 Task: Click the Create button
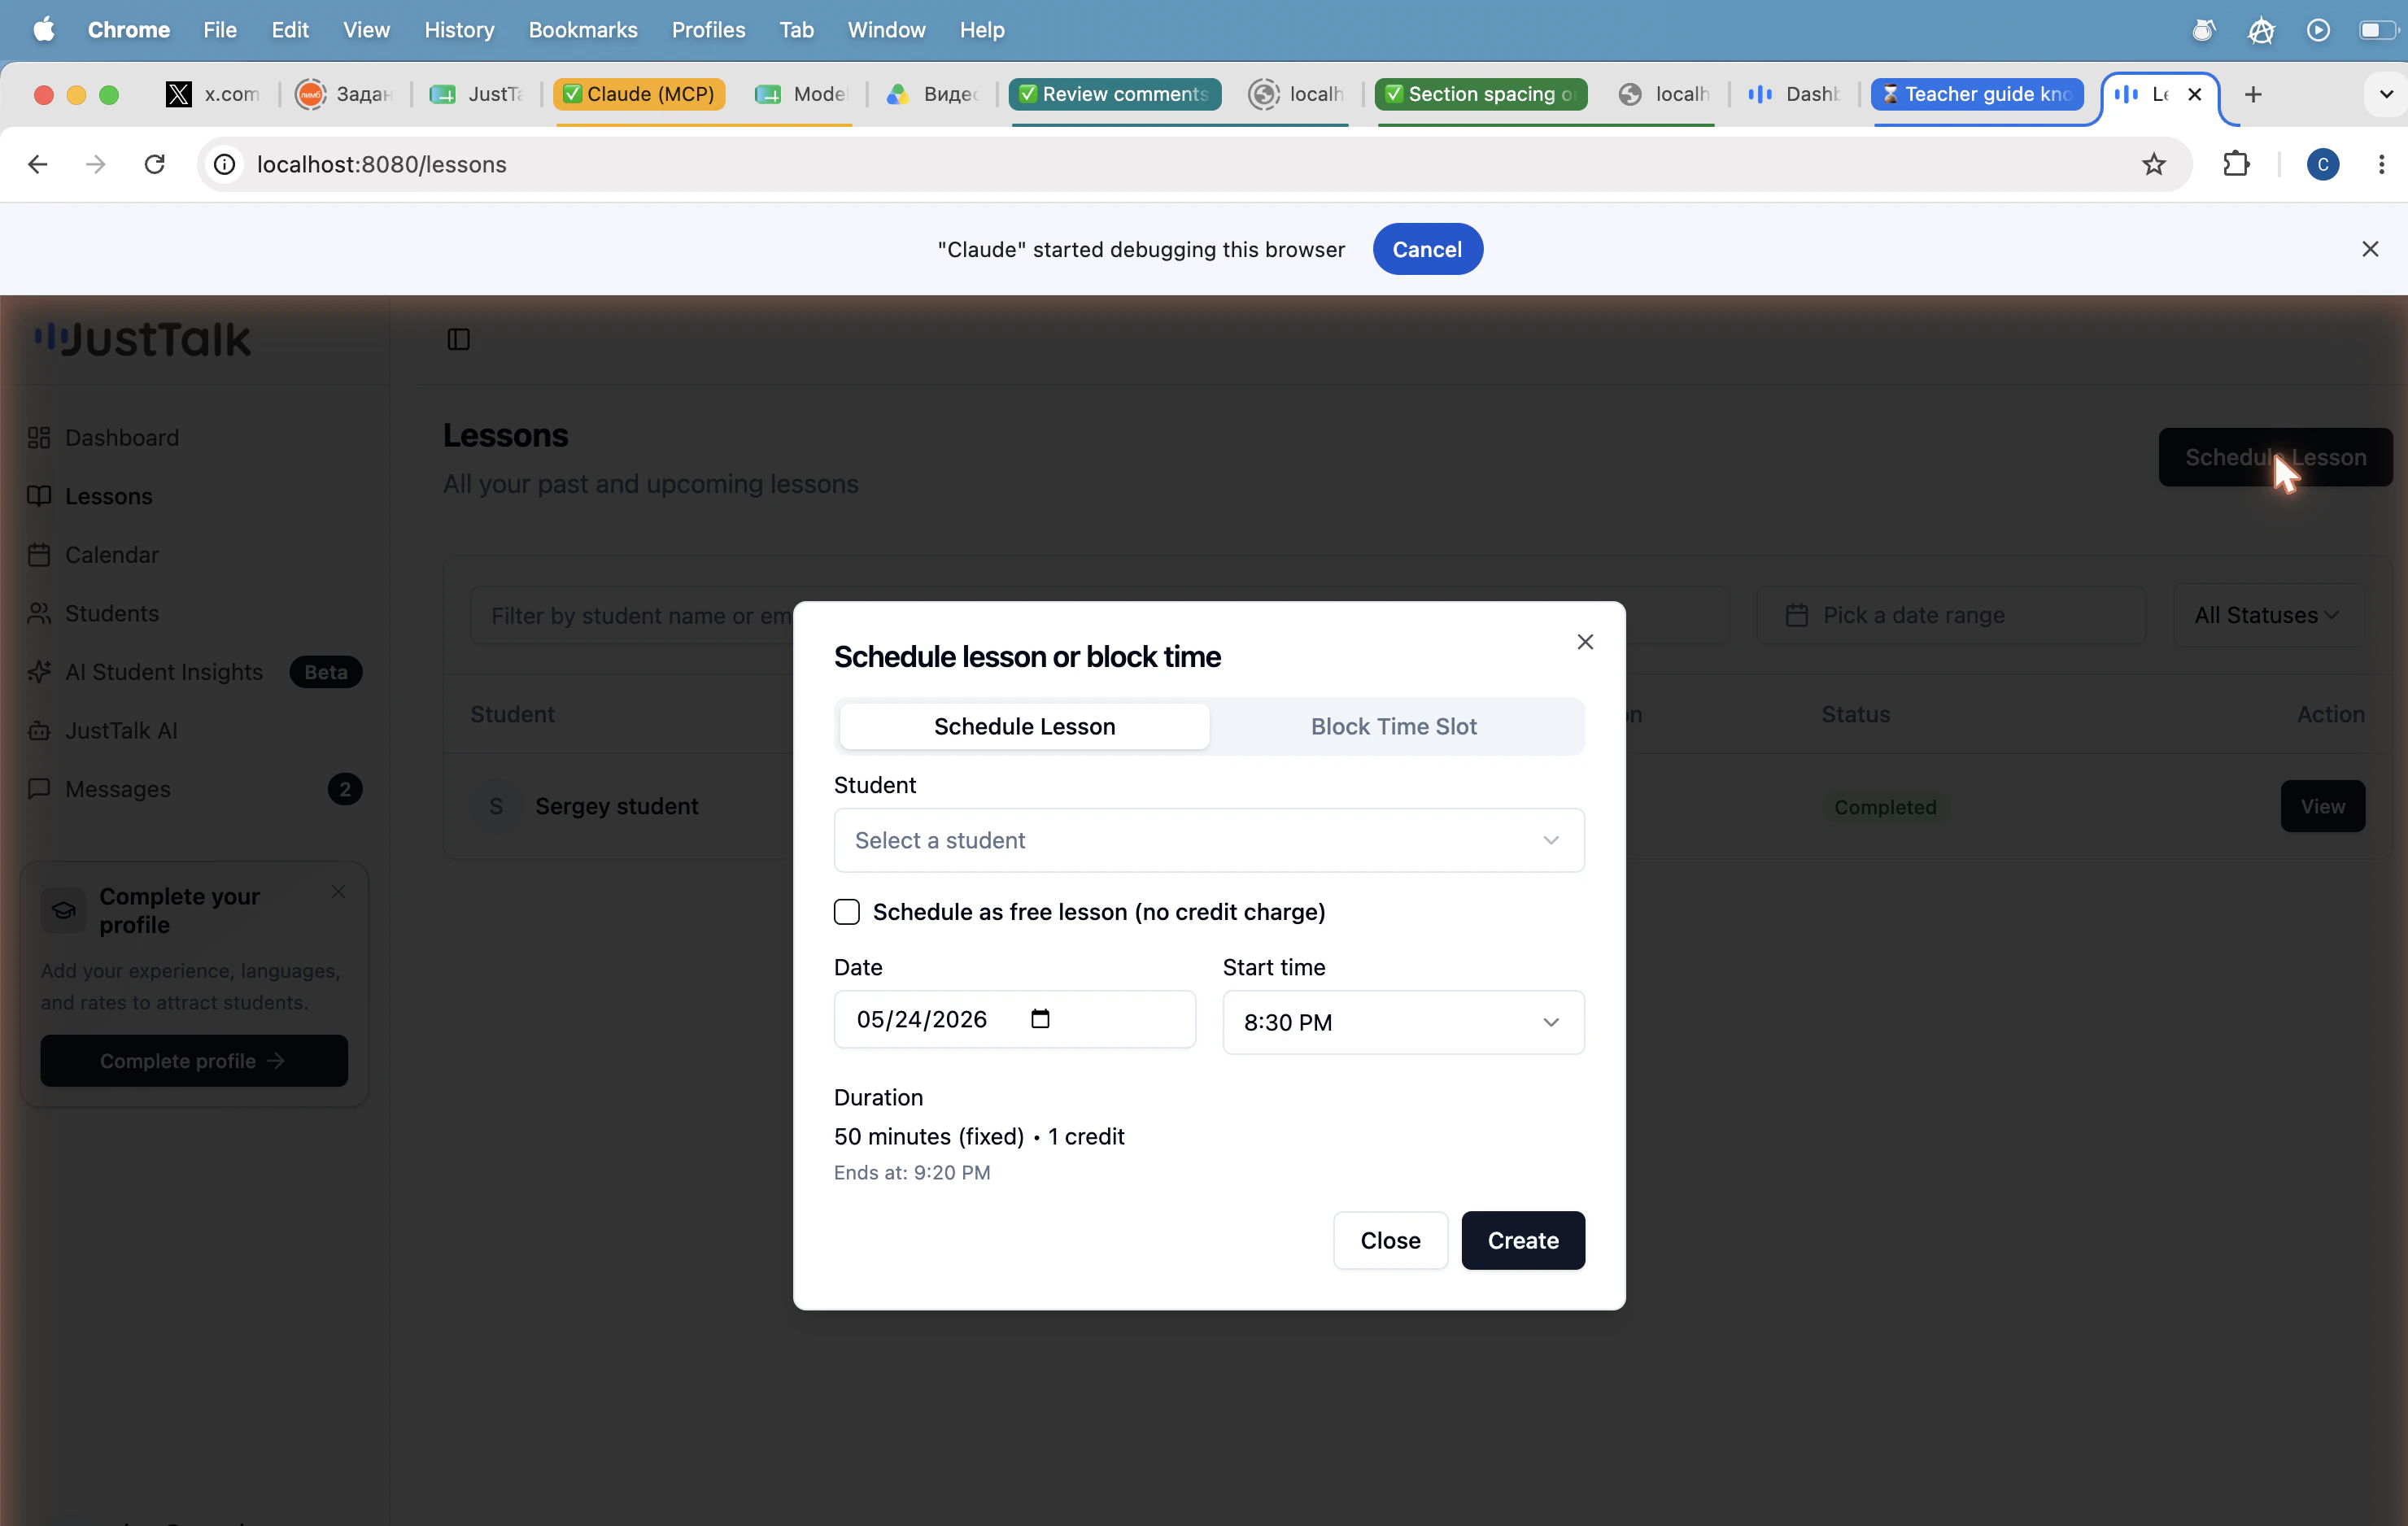coord(1522,1240)
